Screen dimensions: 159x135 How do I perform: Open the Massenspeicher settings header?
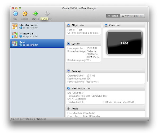[x=105, y=88]
